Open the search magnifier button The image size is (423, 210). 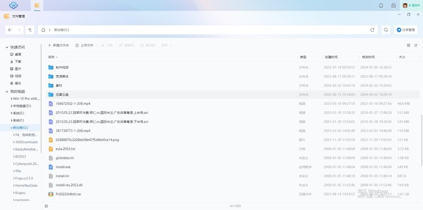click(386, 30)
